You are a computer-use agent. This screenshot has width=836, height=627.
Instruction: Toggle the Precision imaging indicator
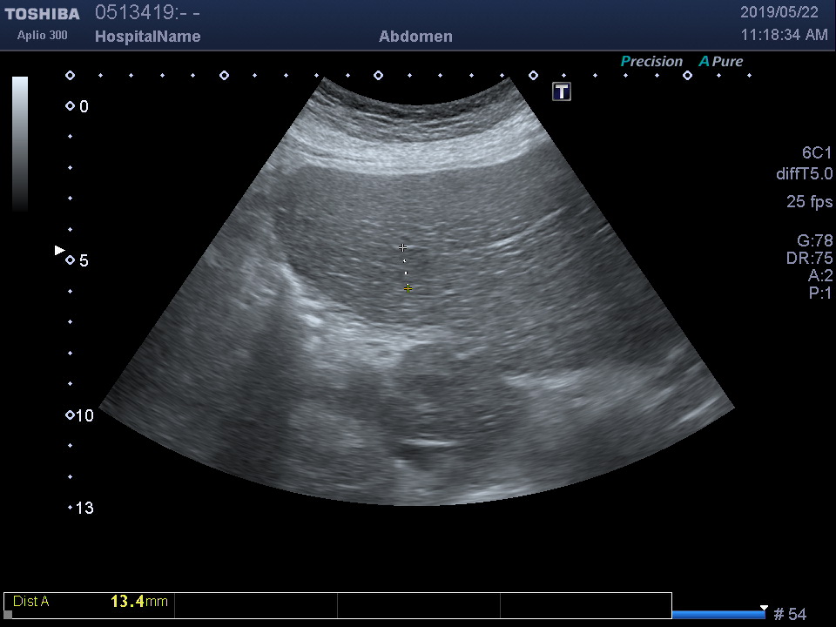tap(651, 61)
